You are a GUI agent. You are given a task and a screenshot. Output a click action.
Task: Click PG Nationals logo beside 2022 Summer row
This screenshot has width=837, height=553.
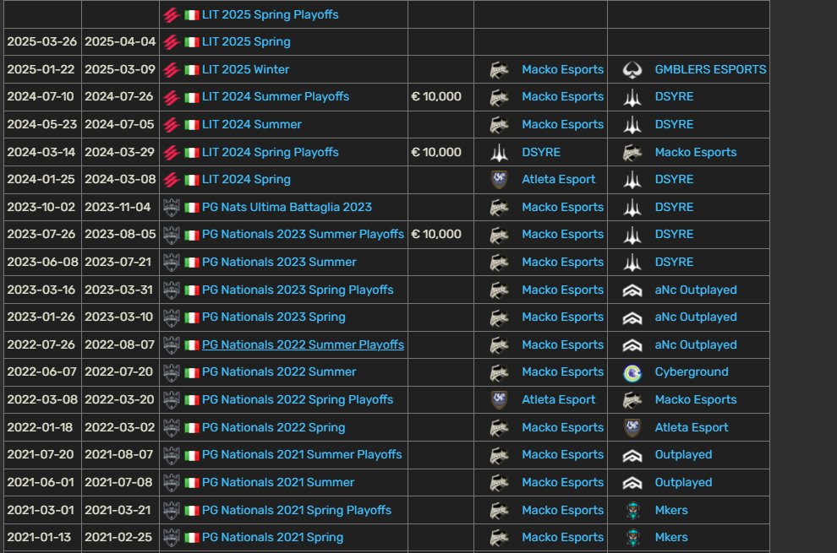(171, 372)
